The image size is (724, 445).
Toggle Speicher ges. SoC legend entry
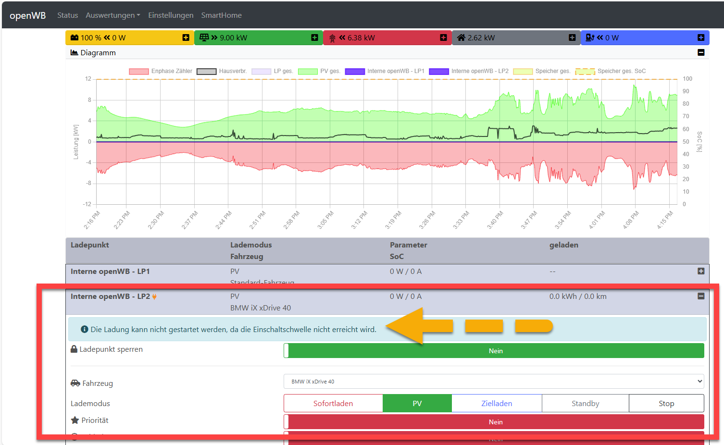611,71
